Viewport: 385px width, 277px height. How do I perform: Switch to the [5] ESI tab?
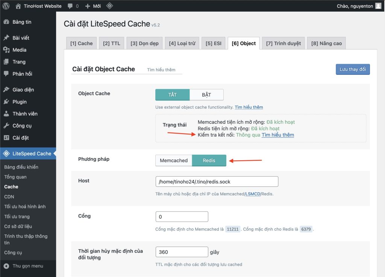coord(214,43)
